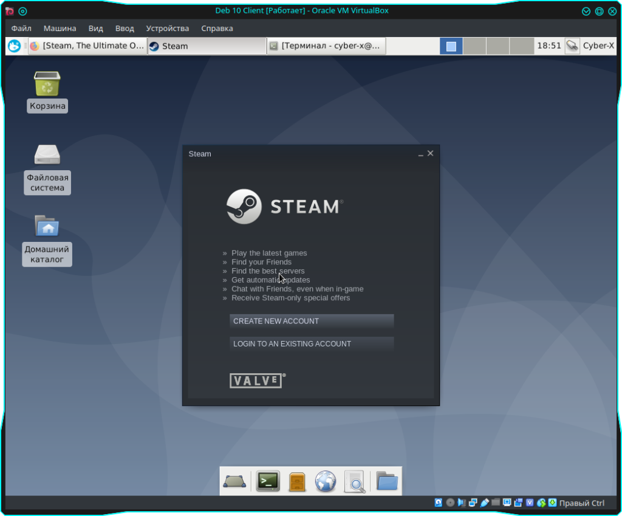Click the show desktop dock icon
Image resolution: width=622 pixels, height=516 pixels.
point(234,481)
